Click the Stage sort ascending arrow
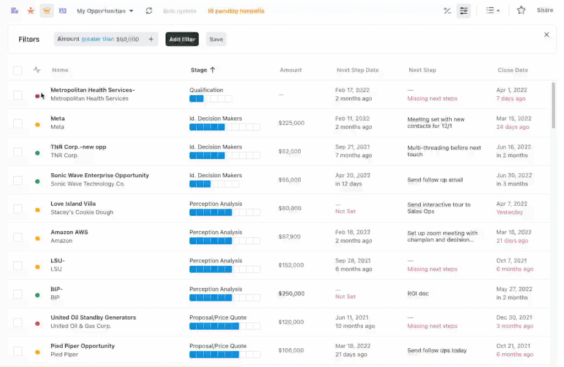 [x=213, y=70]
